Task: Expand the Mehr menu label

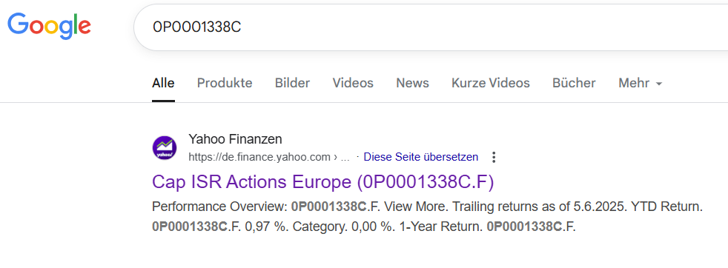Action: point(634,83)
